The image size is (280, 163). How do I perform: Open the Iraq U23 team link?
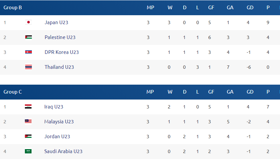tap(53, 107)
